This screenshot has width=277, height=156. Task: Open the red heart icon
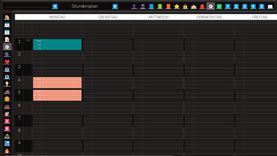click(7, 62)
